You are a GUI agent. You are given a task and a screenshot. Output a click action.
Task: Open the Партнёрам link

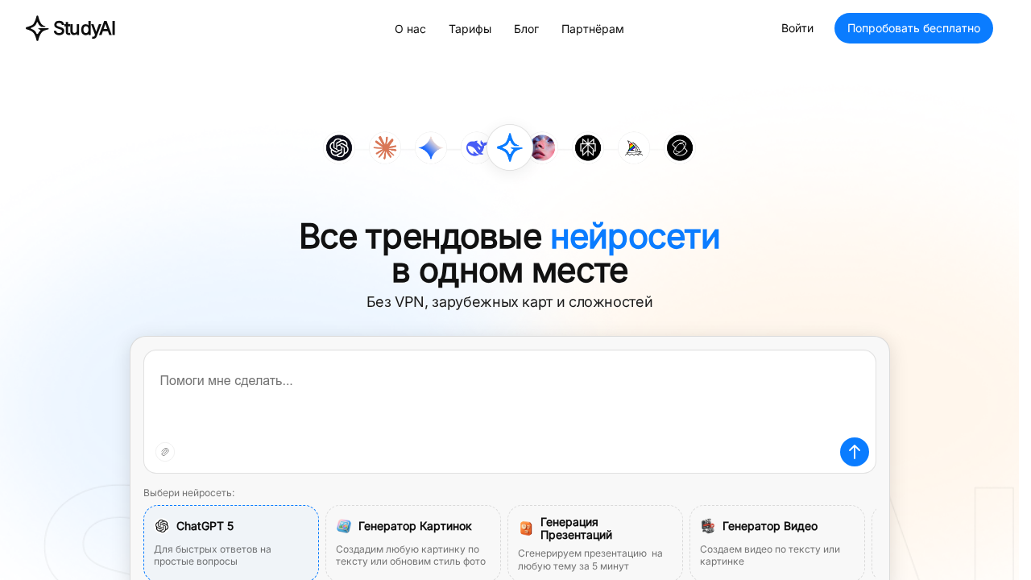(x=592, y=29)
